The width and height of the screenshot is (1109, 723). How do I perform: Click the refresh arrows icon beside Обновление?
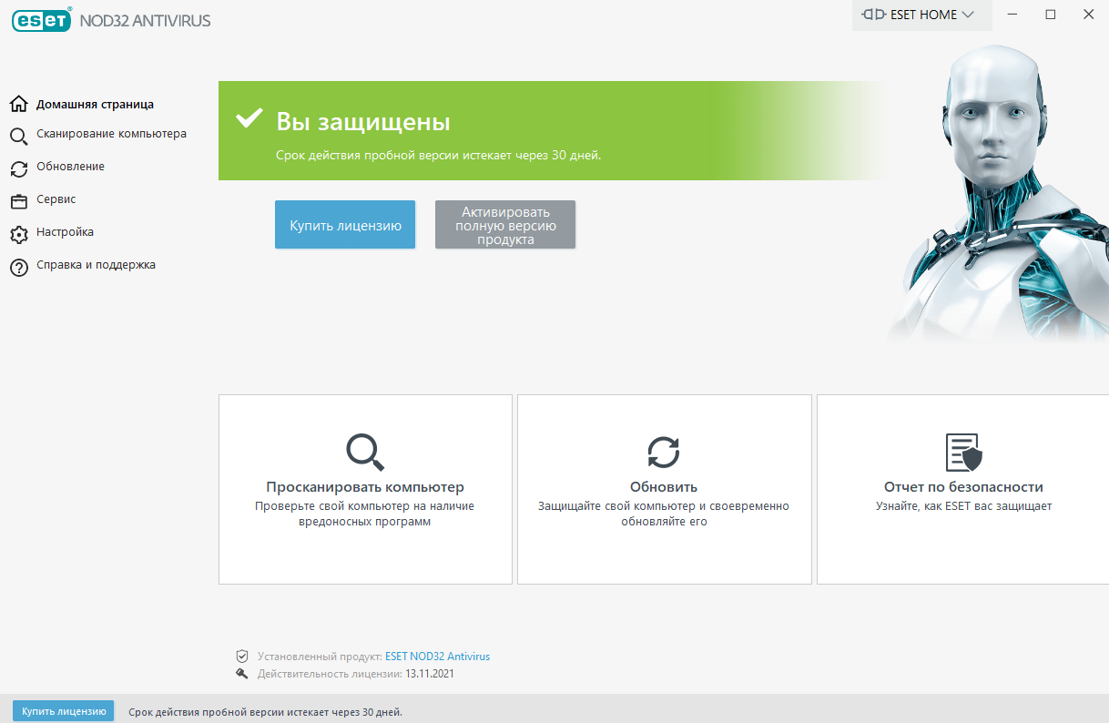coord(18,169)
